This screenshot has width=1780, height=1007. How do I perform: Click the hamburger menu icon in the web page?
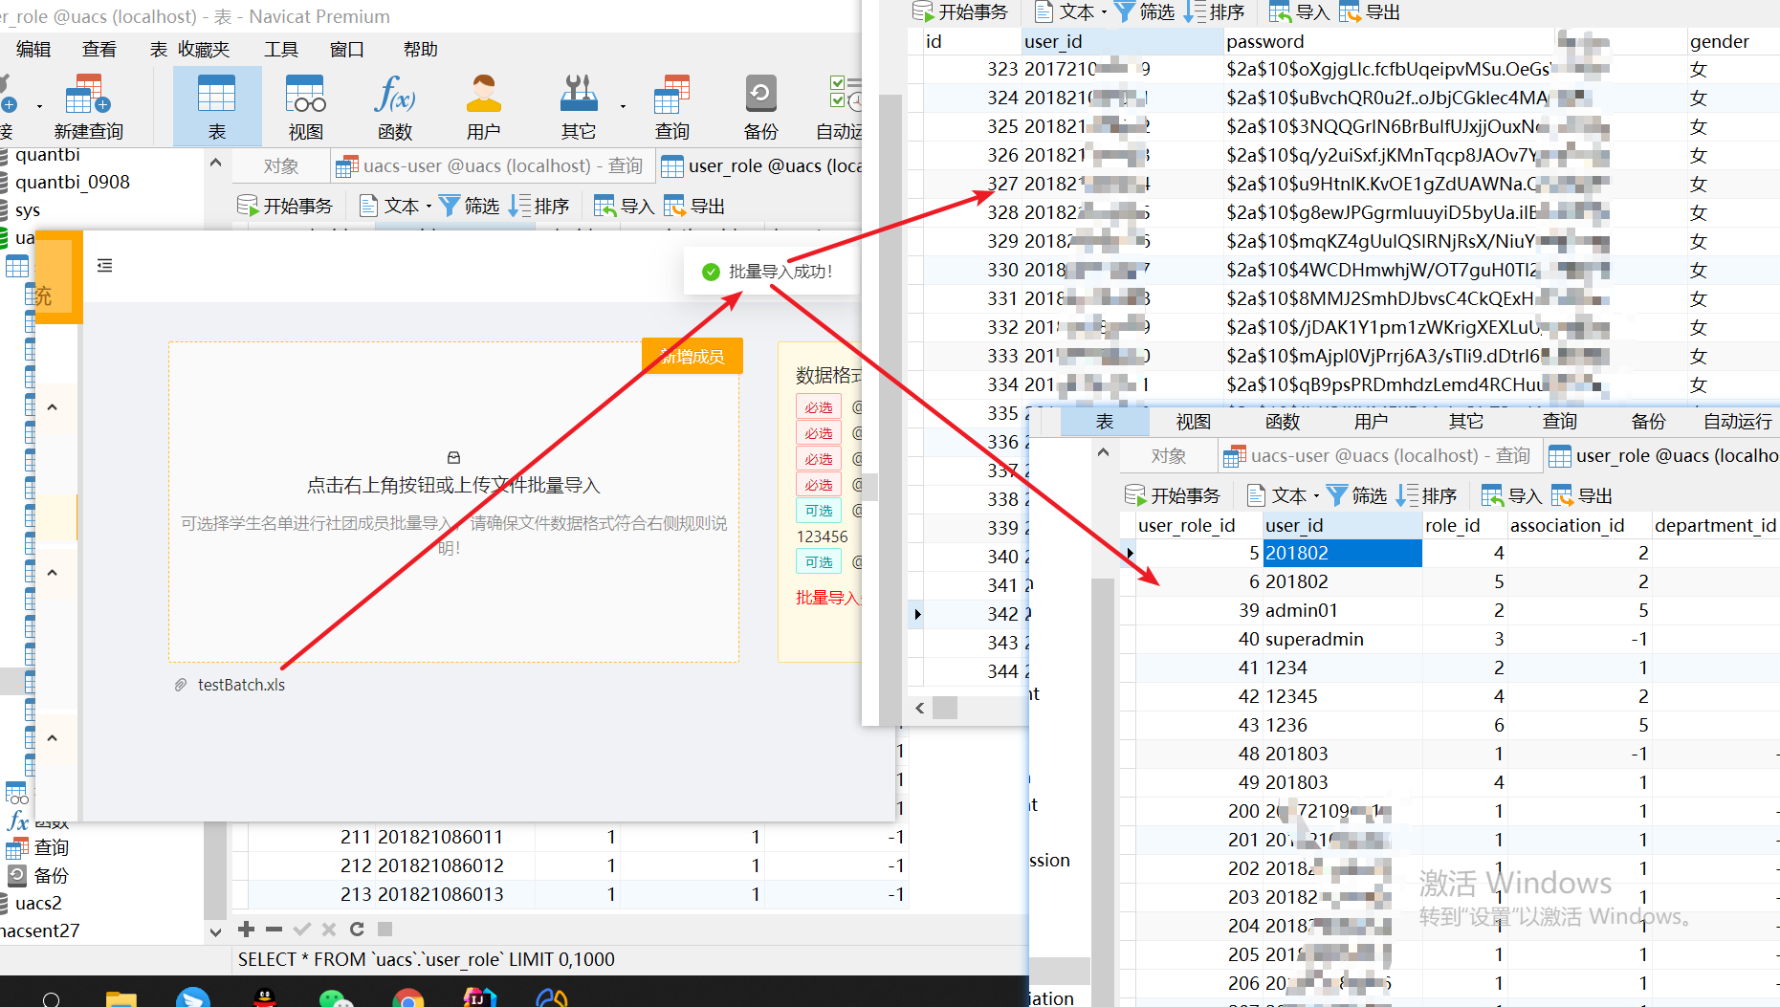[105, 265]
